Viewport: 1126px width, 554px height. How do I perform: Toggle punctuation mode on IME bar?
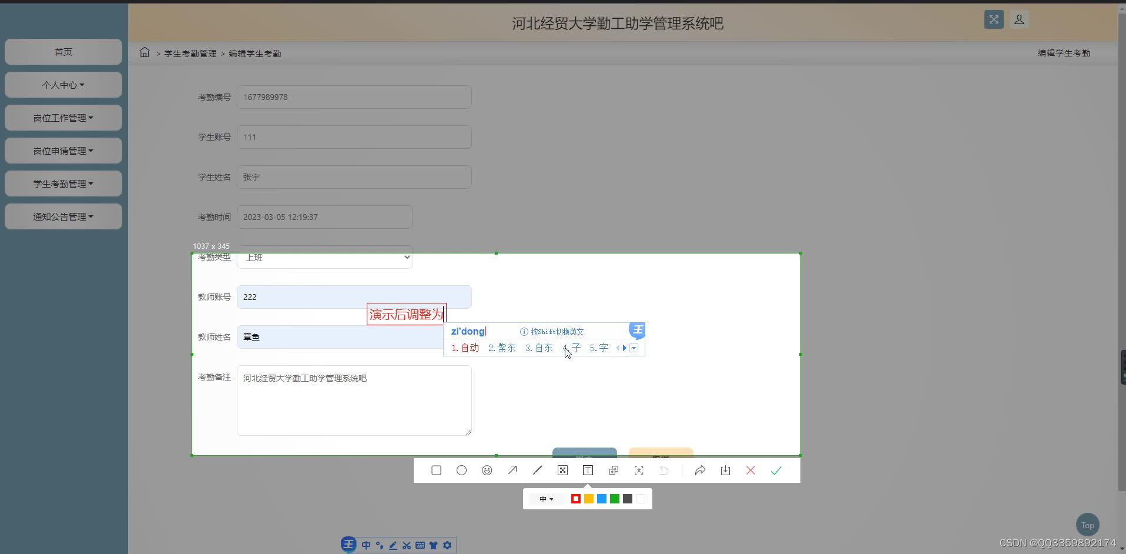[380, 545]
